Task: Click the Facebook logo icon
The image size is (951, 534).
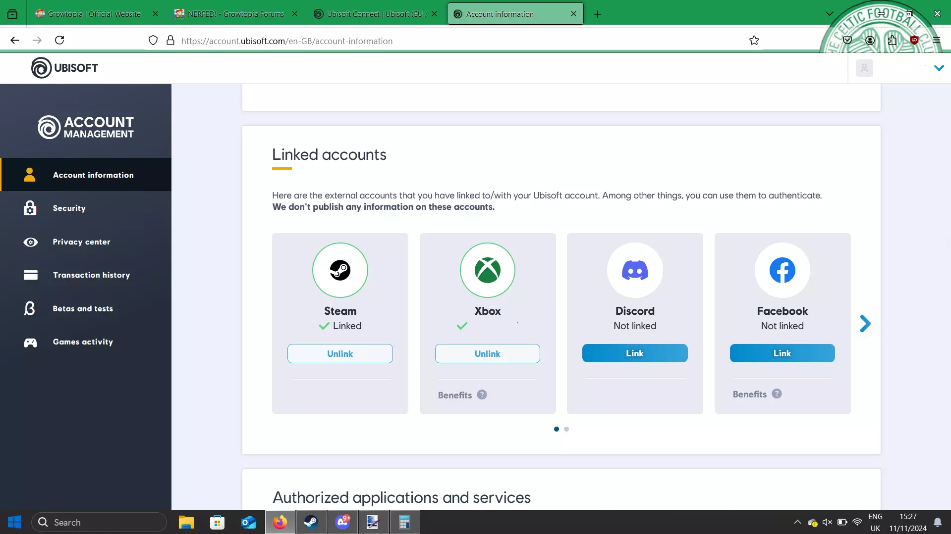Action: [783, 270]
